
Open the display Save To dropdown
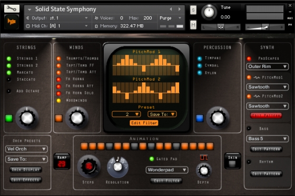pos(162,114)
